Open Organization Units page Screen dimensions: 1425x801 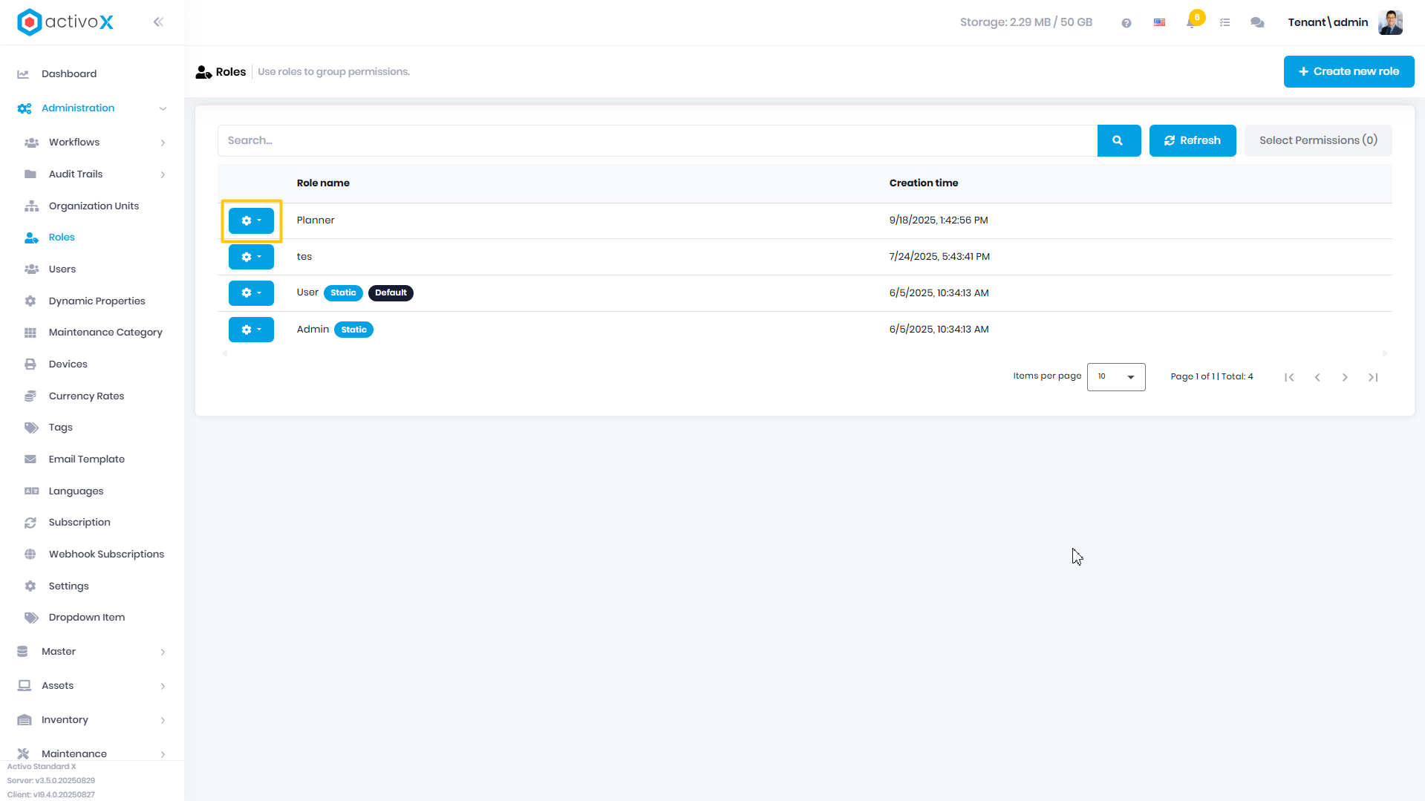point(94,206)
